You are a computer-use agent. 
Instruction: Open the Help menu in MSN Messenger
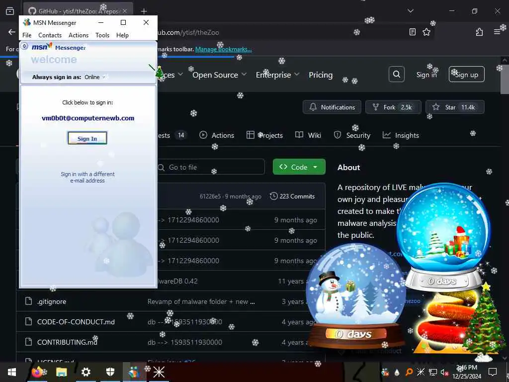coord(122,35)
